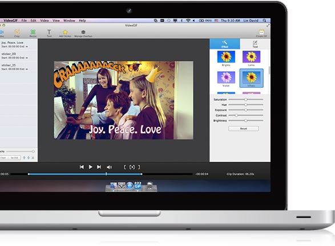Select the Lomo effect thumbnail
Image resolution: width=335 pixels, height=246 pixels.
251,58
